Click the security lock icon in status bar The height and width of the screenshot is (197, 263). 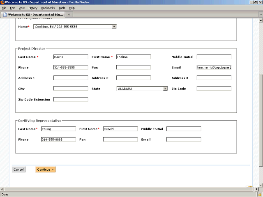(x=260, y=195)
